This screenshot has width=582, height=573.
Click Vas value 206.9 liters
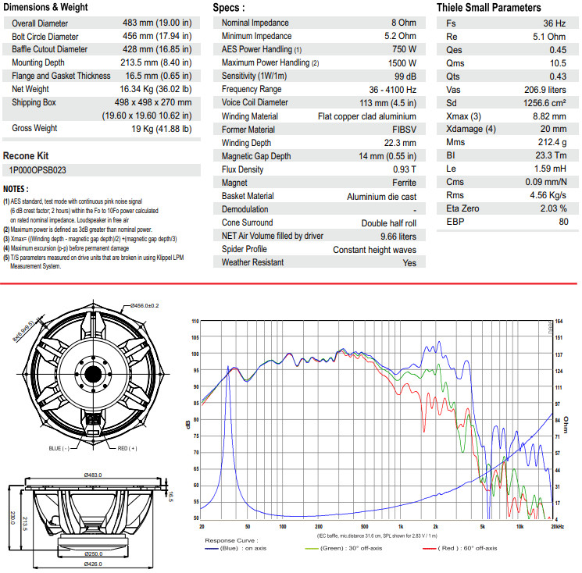545,90
